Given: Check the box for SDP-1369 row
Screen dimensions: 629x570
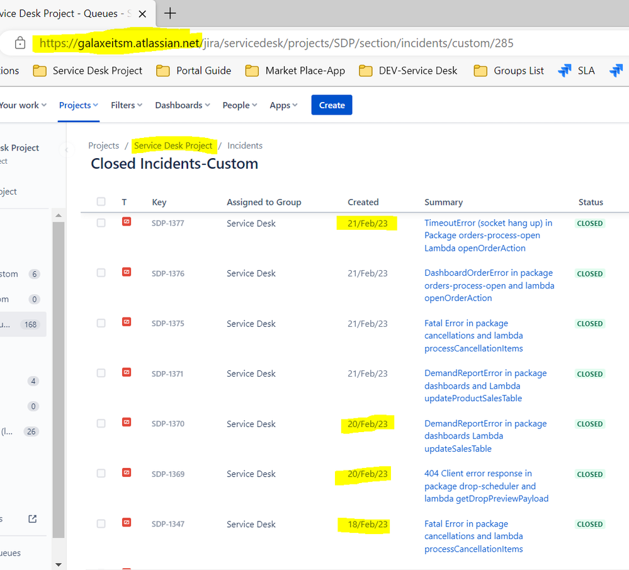Looking at the screenshot, I should point(101,474).
